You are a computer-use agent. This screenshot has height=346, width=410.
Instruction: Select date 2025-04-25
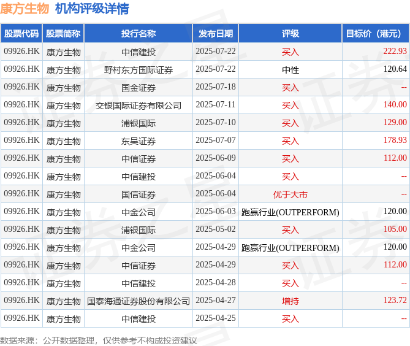[x=216, y=318]
